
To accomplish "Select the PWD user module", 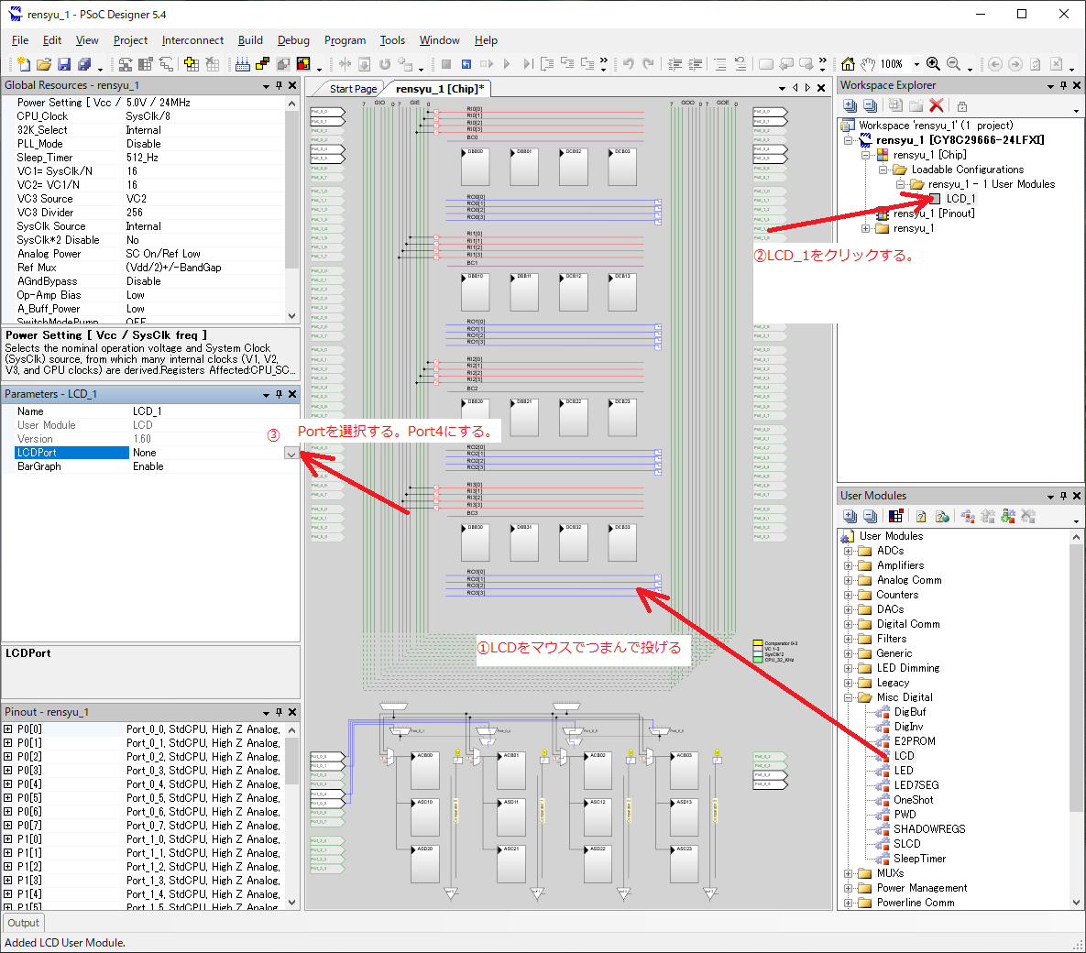I will click(905, 815).
